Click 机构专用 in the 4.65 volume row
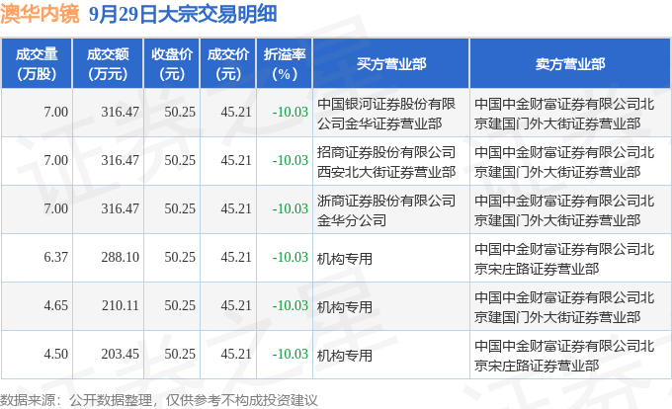This screenshot has width=672, height=409. [345, 307]
